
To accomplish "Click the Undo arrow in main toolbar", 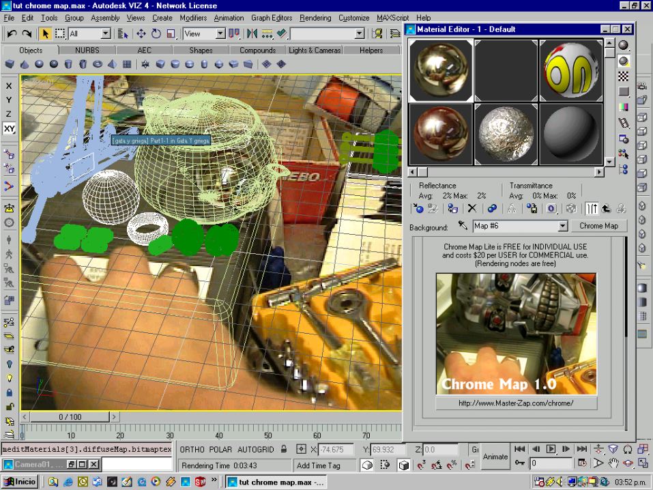I will 12,33.
